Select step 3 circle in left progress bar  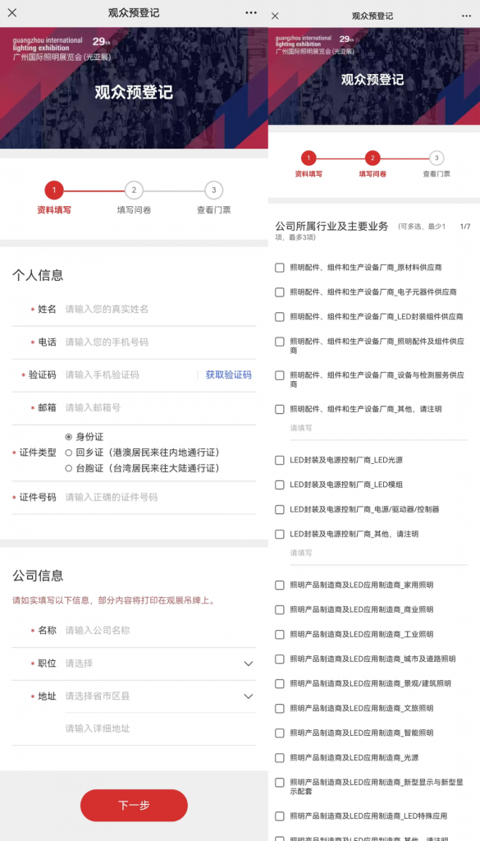click(x=214, y=190)
